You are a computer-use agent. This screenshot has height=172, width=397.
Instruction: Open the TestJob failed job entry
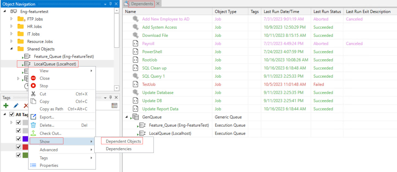pos(149,84)
